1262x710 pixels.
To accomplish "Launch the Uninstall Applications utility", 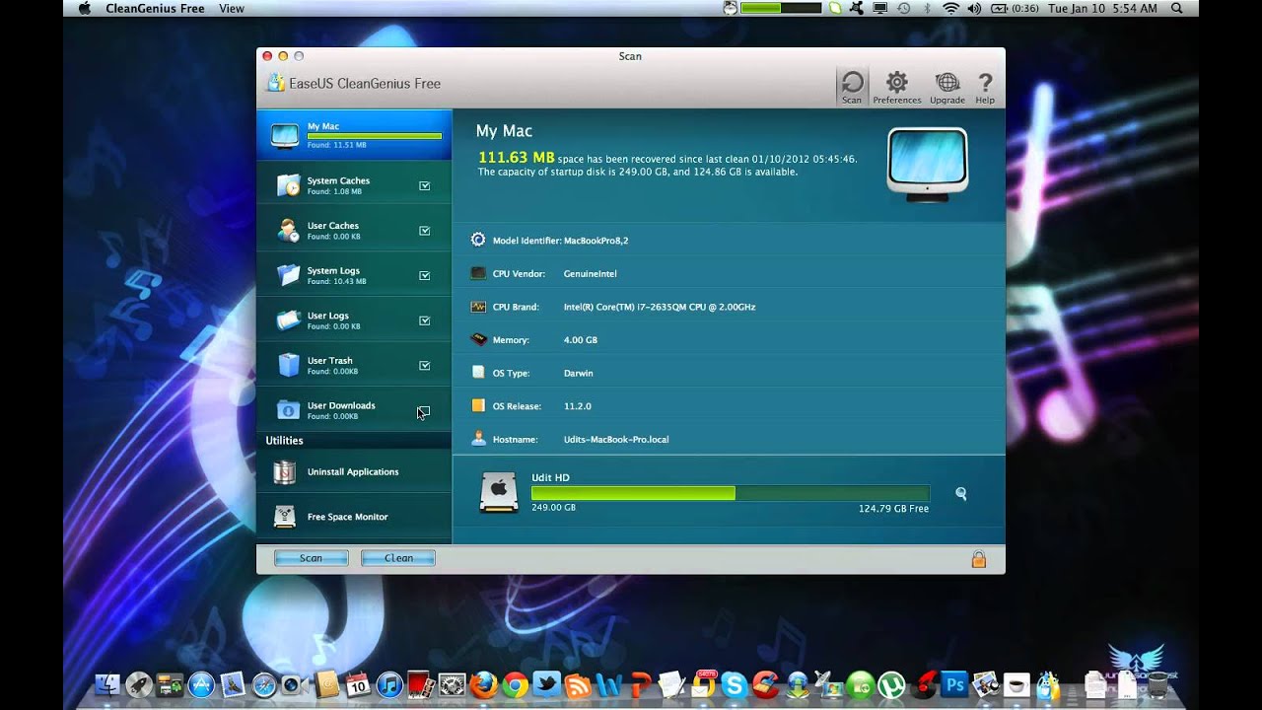I will [354, 471].
